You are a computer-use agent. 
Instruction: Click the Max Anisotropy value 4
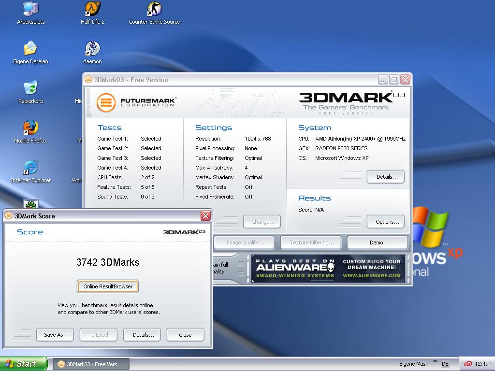(246, 168)
